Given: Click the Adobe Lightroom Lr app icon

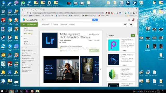Looking at the screenshot, I should pos(50,40).
